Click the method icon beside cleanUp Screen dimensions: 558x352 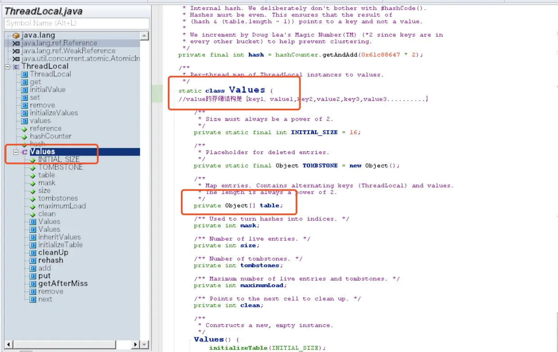33,253
